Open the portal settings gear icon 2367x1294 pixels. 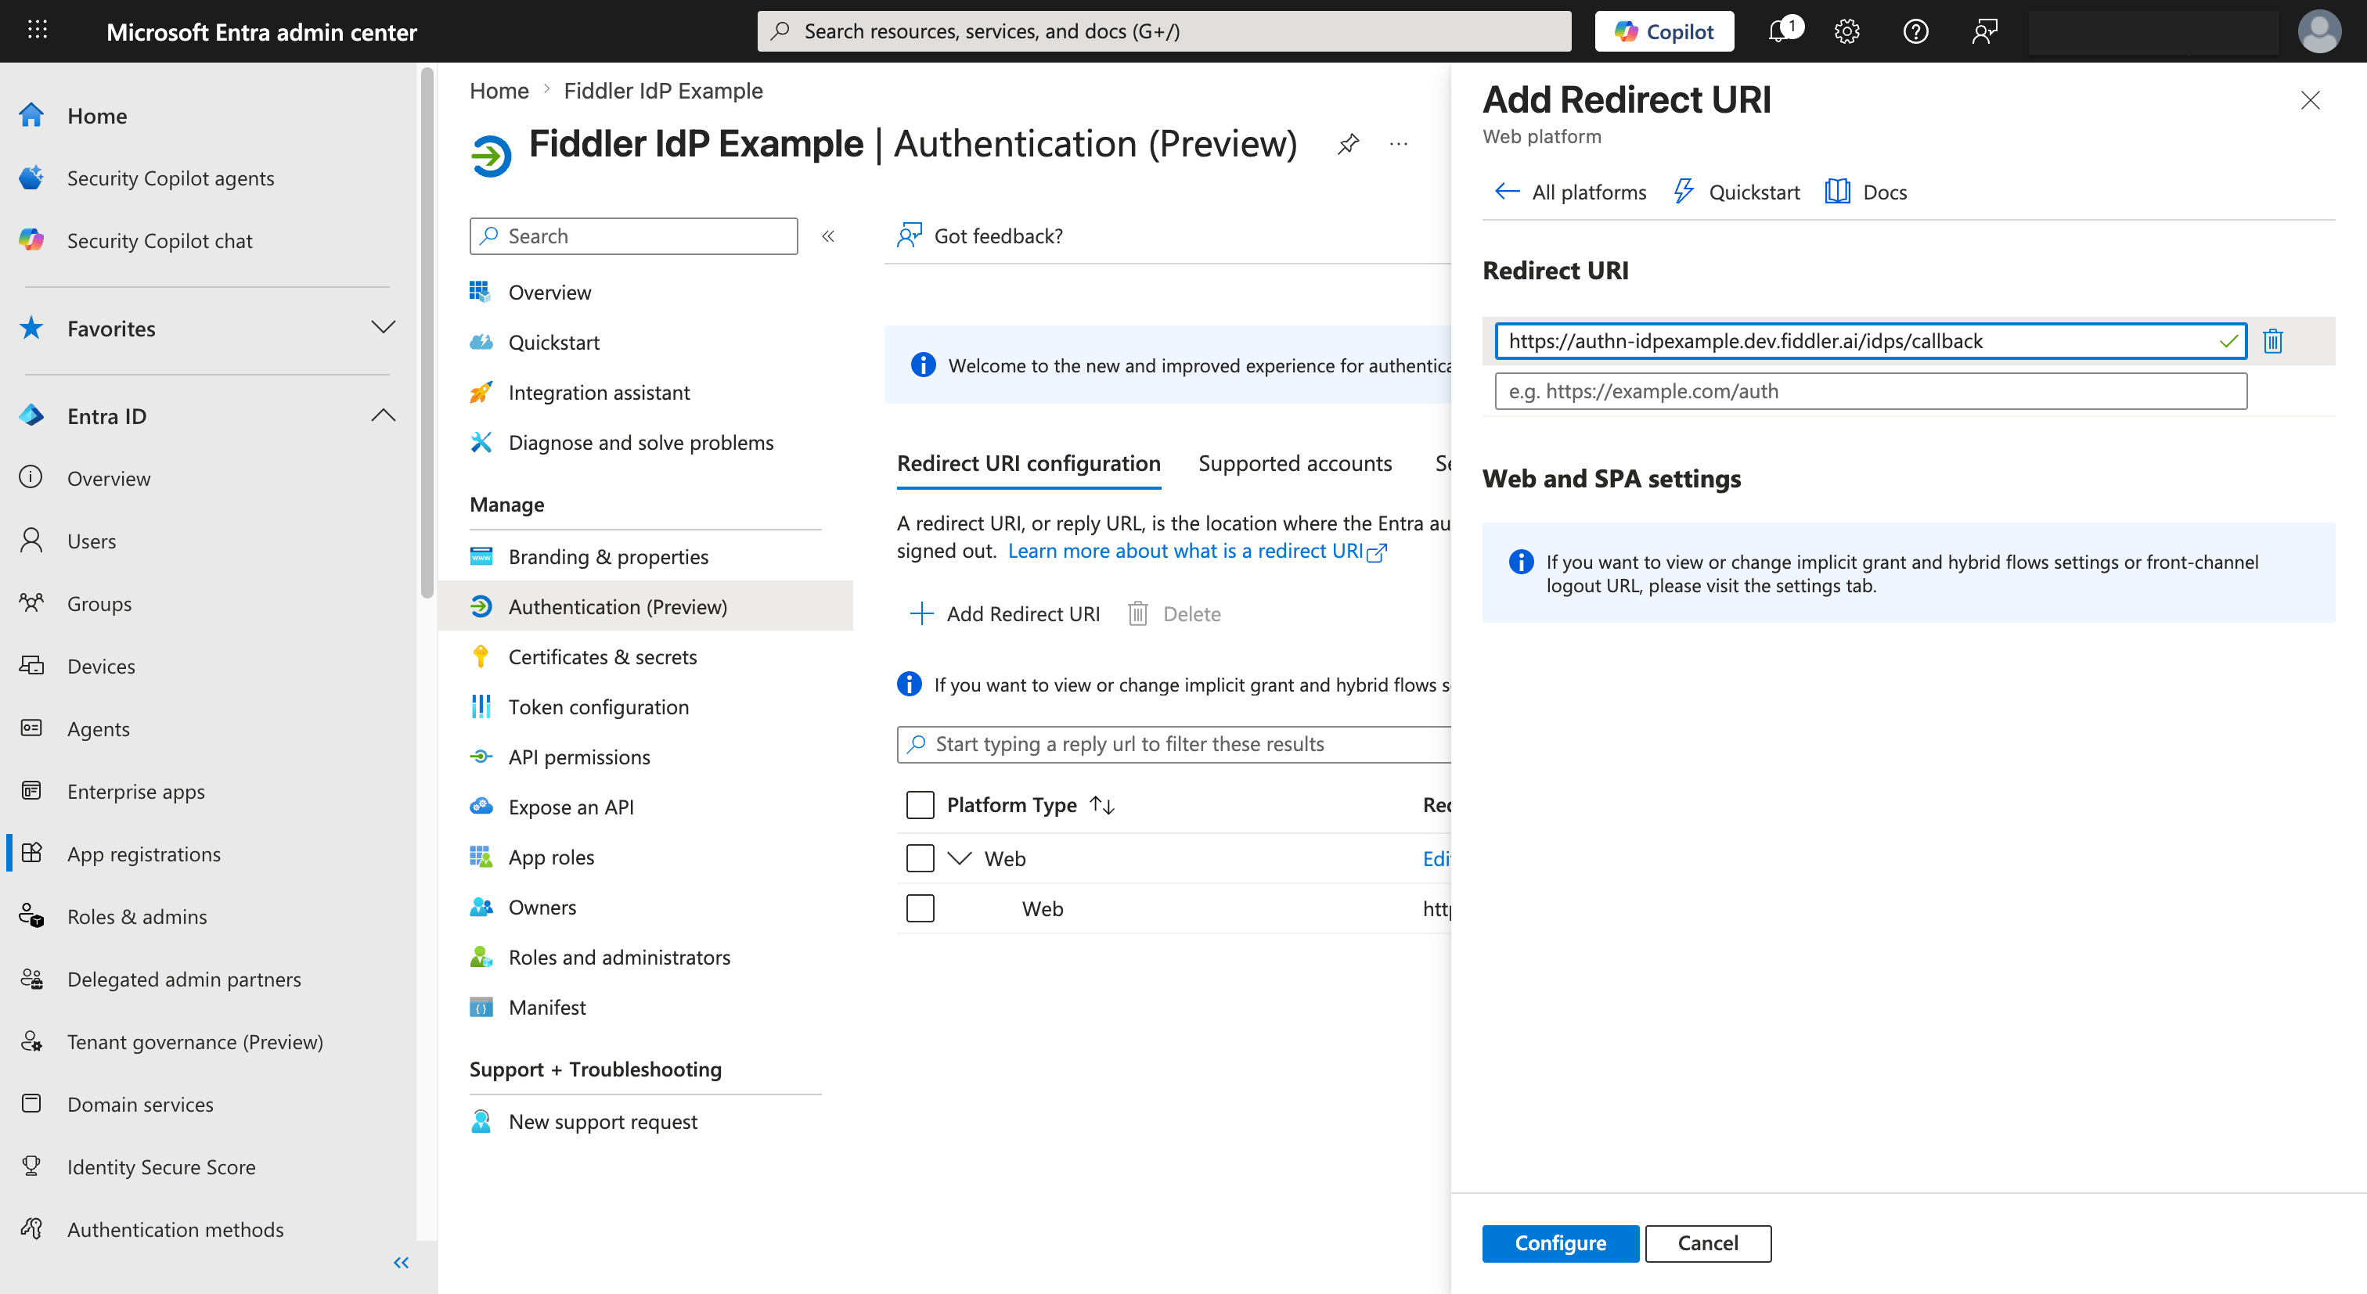click(x=1847, y=31)
